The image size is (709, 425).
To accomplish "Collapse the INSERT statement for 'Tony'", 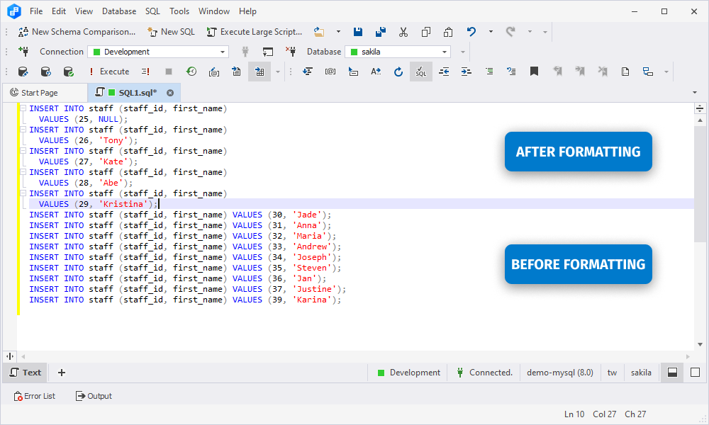I will pos(23,130).
